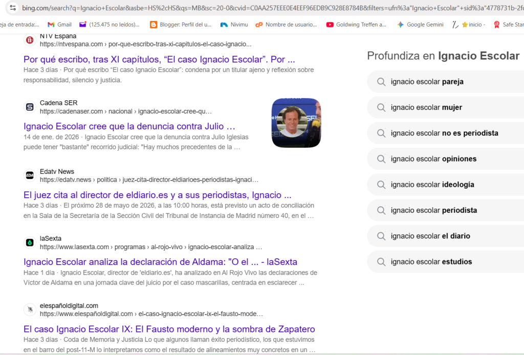Search suggestion 'ignacio escolar pareja'
This screenshot has height=355, width=524.
coord(446,81)
